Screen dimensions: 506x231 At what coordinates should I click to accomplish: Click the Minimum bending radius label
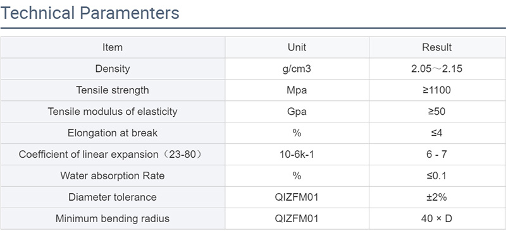[x=113, y=218]
